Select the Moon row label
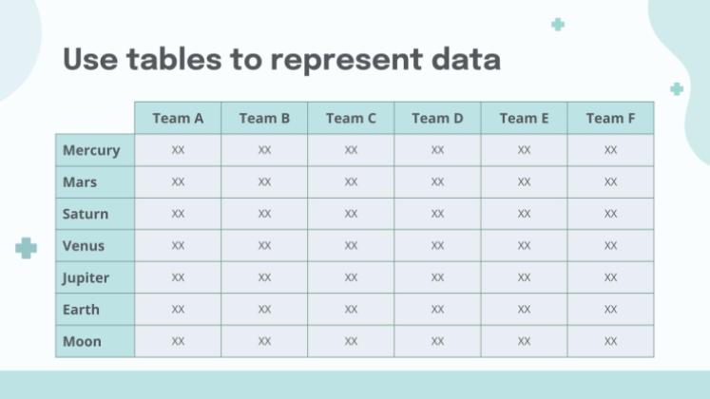The width and height of the screenshot is (710, 399). tap(83, 341)
